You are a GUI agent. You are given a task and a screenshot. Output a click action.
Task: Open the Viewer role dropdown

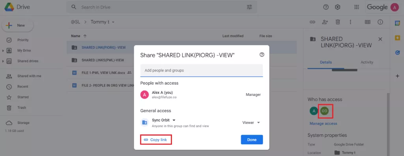pyautogui.click(x=251, y=123)
